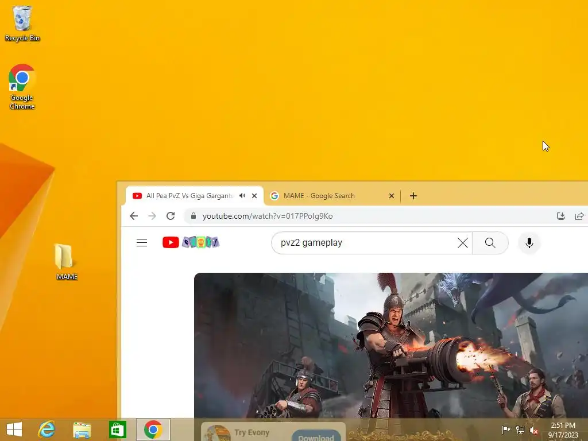588x441 pixels.
Task: Click the Action Center flag tray icon
Action: click(x=506, y=430)
